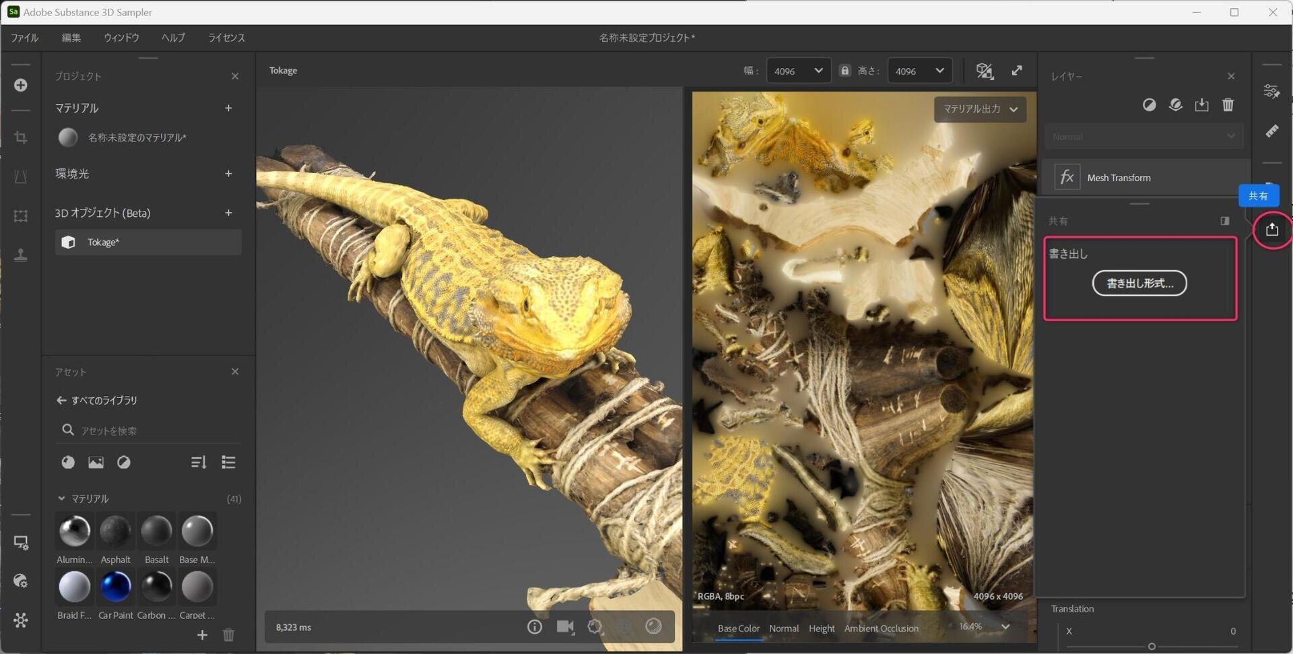1293x654 pixels.
Task: Click the add new item plus icon in left sidebar
Action: point(21,85)
